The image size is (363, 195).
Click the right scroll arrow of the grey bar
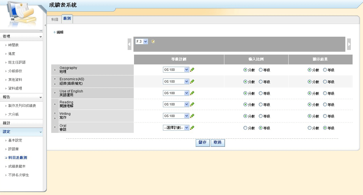349,44
